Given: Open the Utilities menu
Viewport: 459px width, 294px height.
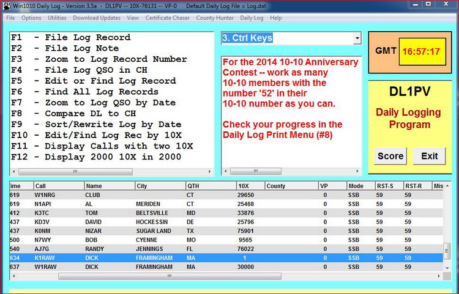Looking at the screenshot, I should coord(58,18).
